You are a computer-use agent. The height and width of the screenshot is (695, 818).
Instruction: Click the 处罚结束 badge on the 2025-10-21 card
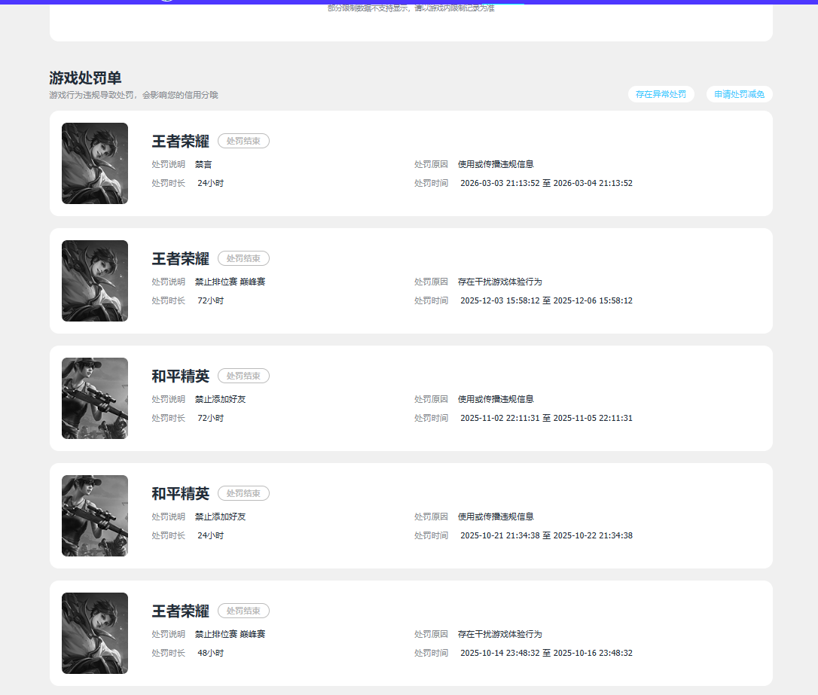coord(243,493)
